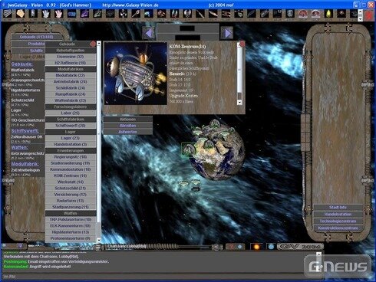
Task: Select Radarturm (13) entry
Action: point(71,201)
